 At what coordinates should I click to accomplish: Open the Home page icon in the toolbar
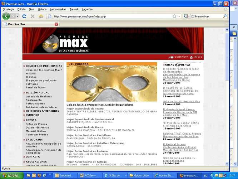(x=41, y=16)
